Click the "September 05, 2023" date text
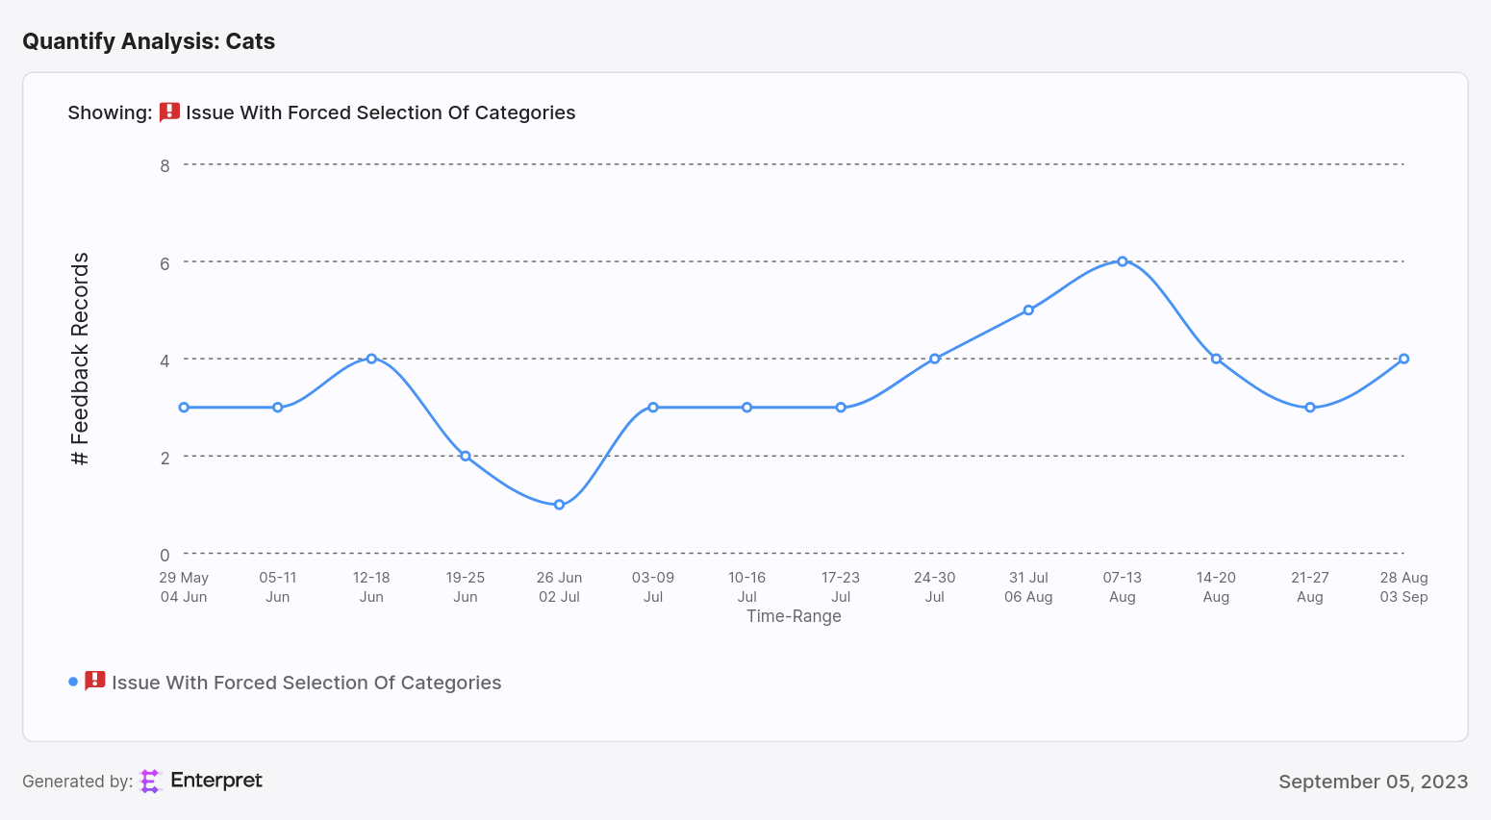Screen dimensions: 1491x820 coord(1373,782)
